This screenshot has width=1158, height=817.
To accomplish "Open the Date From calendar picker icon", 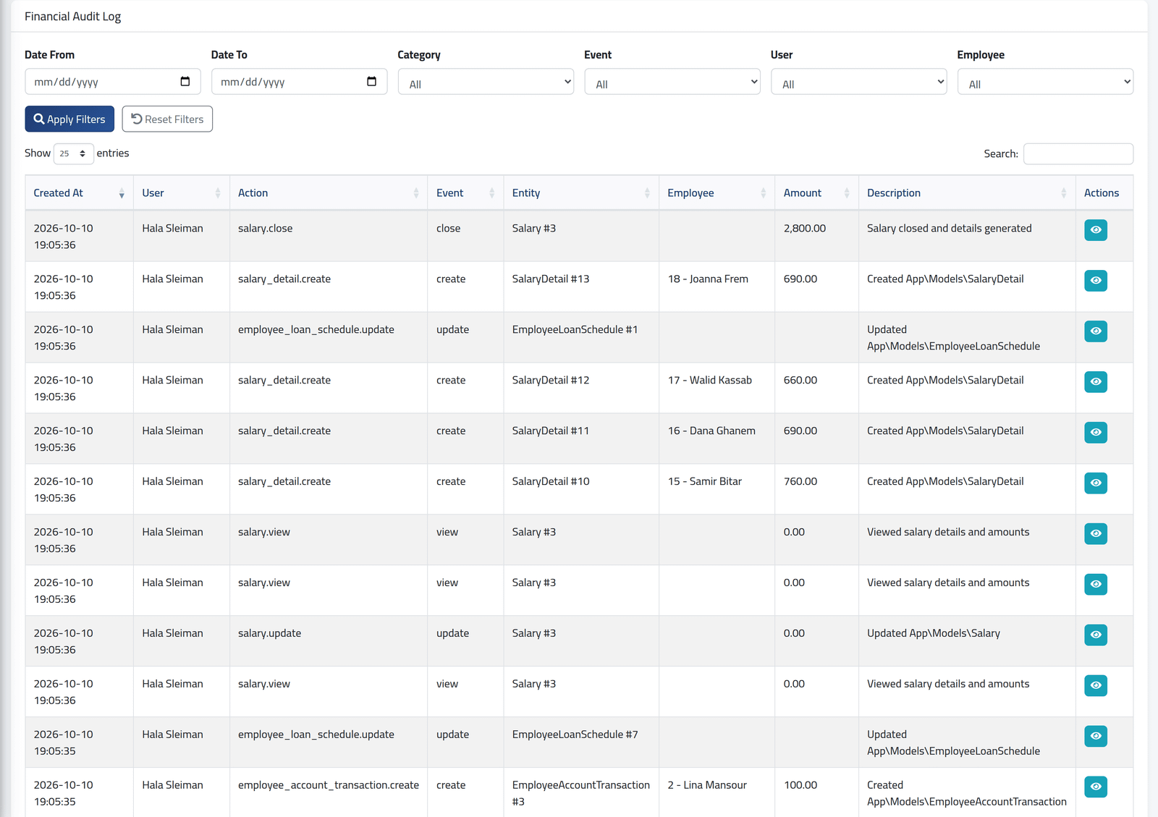I will (185, 82).
